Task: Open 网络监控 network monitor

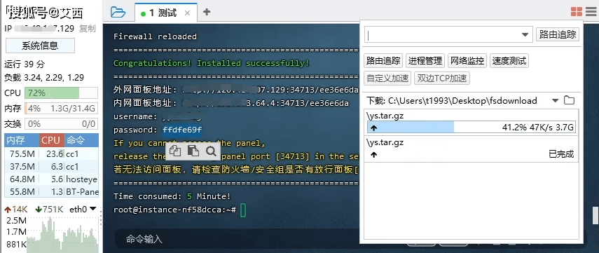Action: coord(467,60)
